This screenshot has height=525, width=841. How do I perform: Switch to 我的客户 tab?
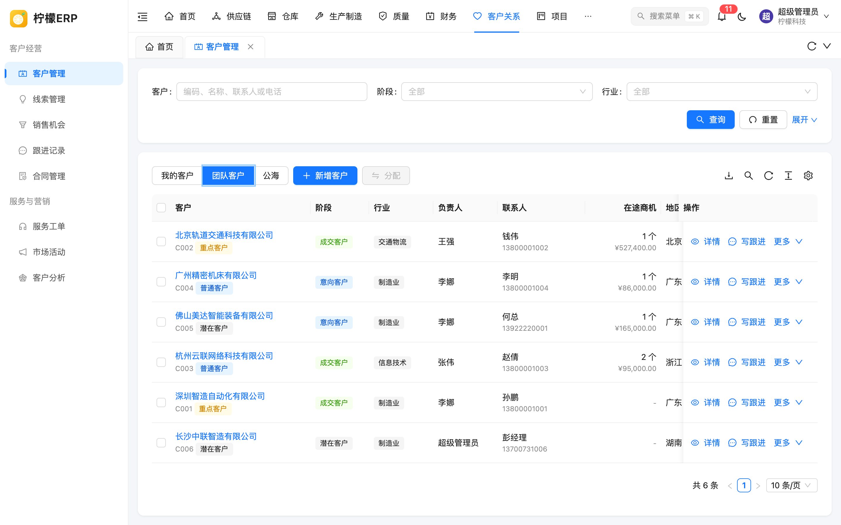[x=177, y=176]
